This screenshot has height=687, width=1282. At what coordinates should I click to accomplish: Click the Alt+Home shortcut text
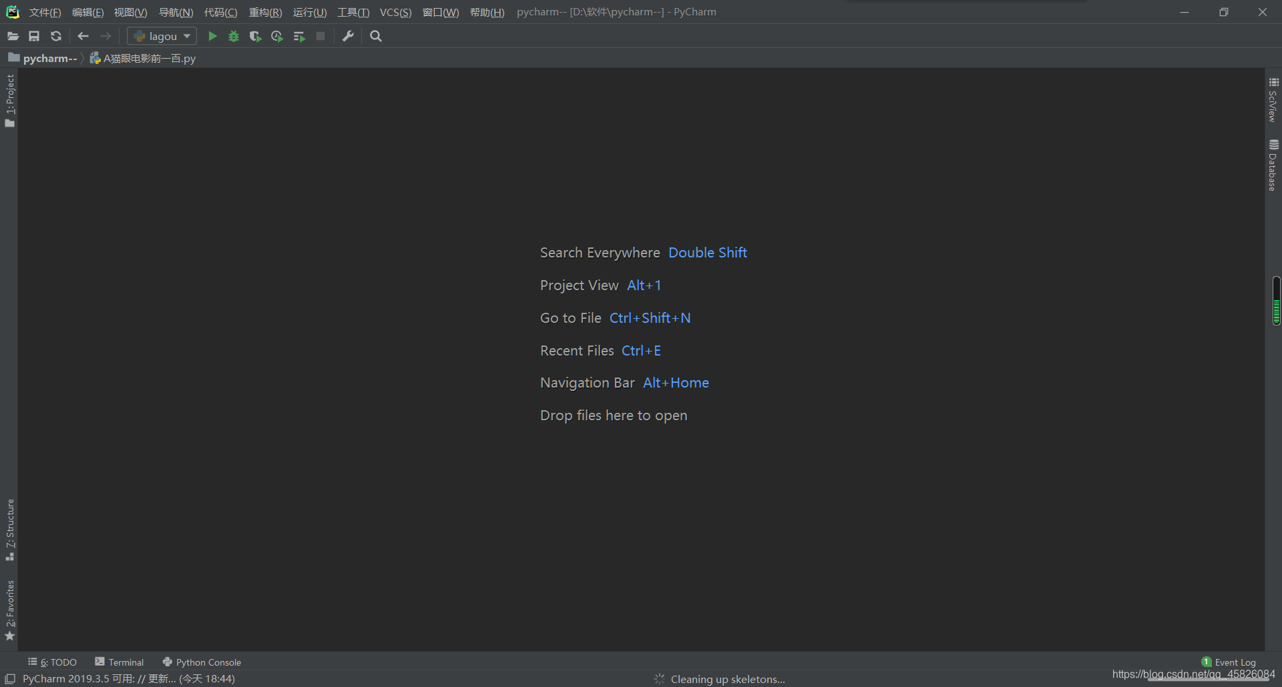tap(676, 383)
